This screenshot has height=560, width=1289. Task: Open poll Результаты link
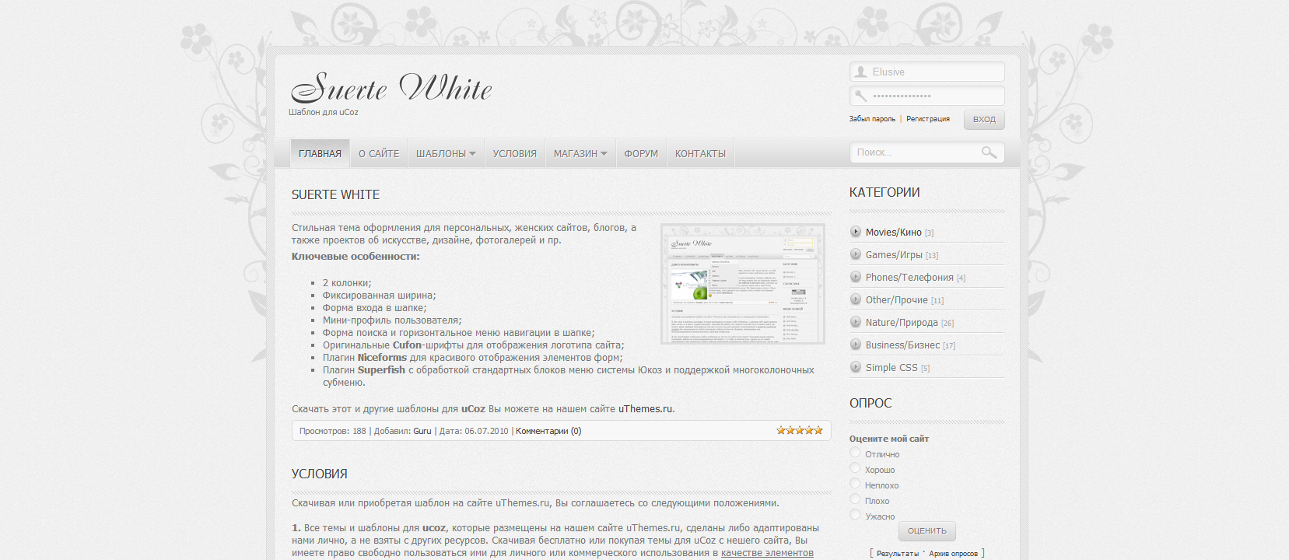(x=898, y=554)
